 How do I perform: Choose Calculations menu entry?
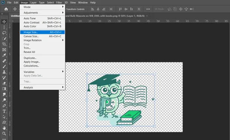pos(42,66)
